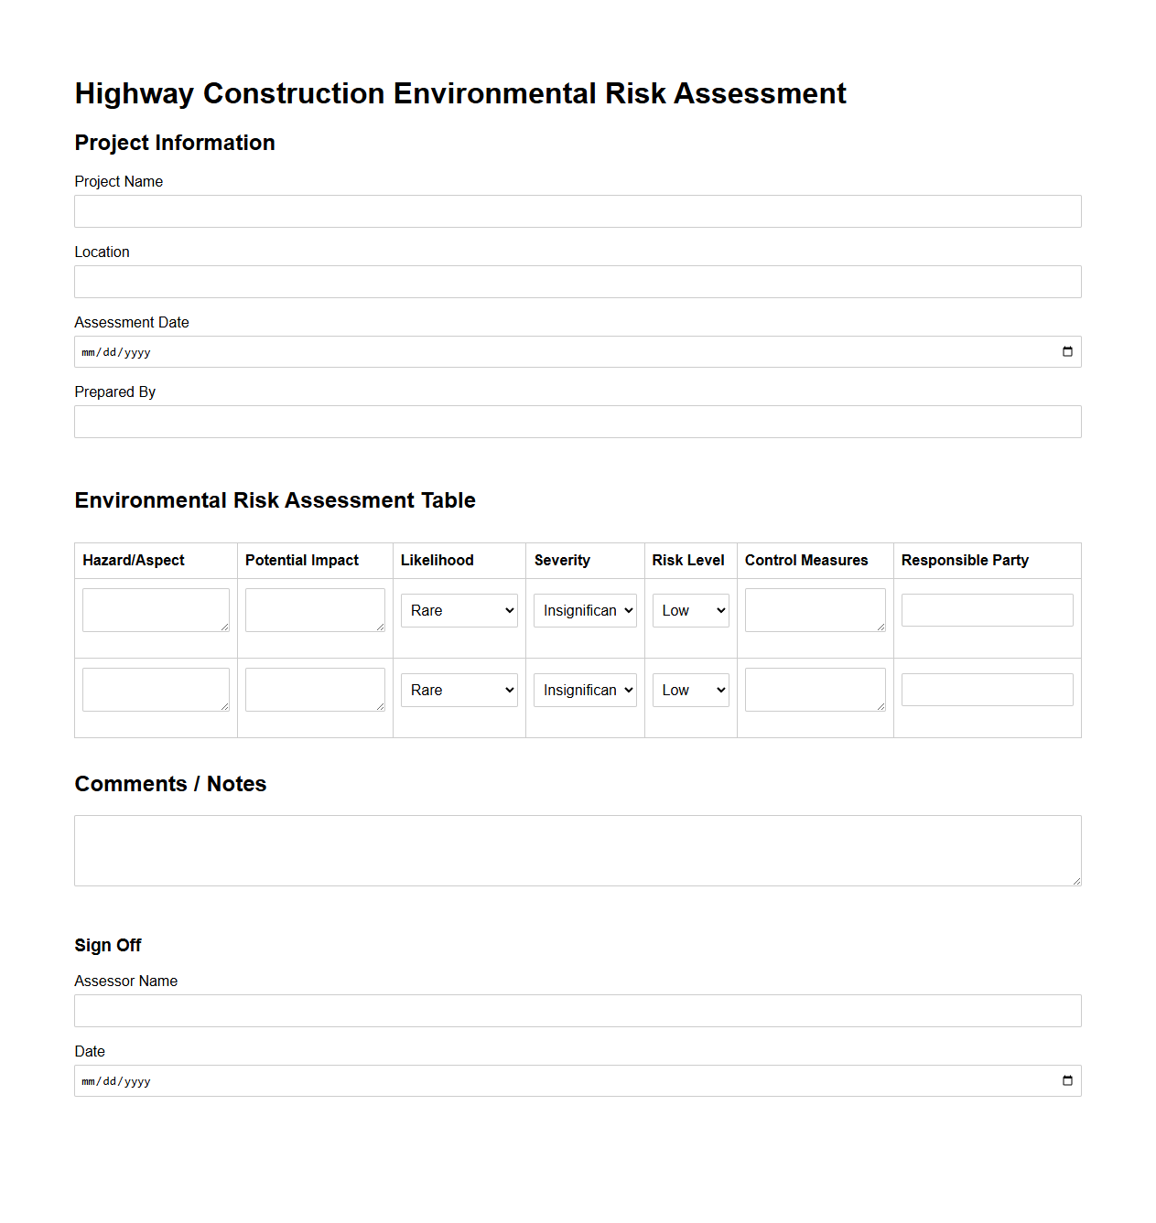Click the Location input field
The width and height of the screenshot is (1156, 1223).
[578, 282]
